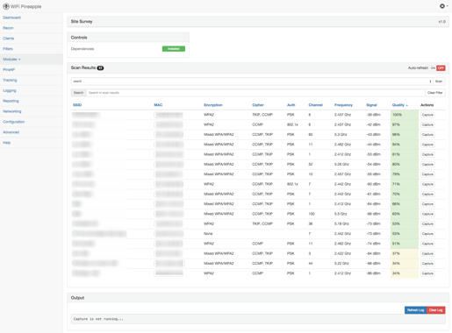Click the Search button label

(78, 93)
